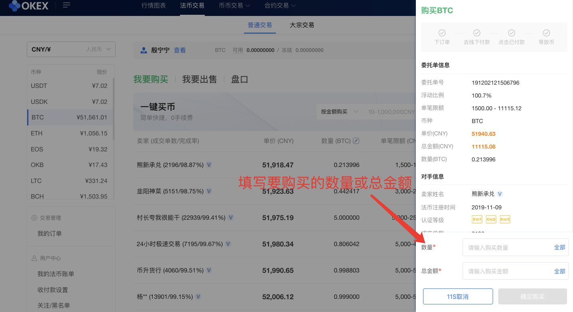This screenshot has height=312, width=573.
Task: Click the pencil edit icon beside 数量(BTC)
Action: pyautogui.click(x=355, y=141)
